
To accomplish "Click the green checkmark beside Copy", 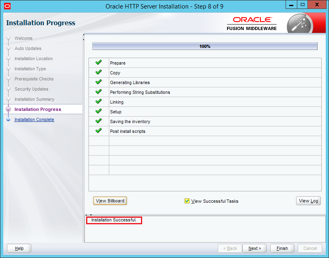I will click(98, 72).
